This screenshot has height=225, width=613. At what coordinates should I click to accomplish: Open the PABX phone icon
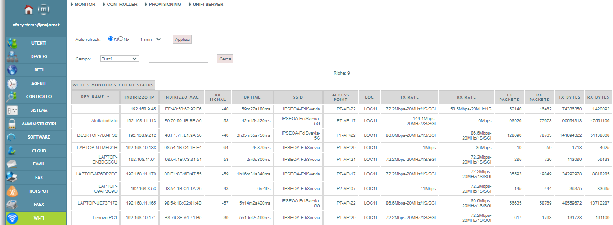pos(12,204)
